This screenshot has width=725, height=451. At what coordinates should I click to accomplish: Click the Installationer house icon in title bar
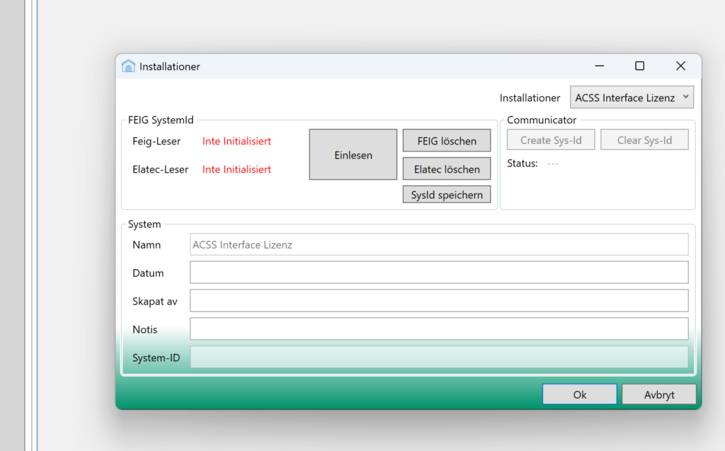[x=128, y=67]
